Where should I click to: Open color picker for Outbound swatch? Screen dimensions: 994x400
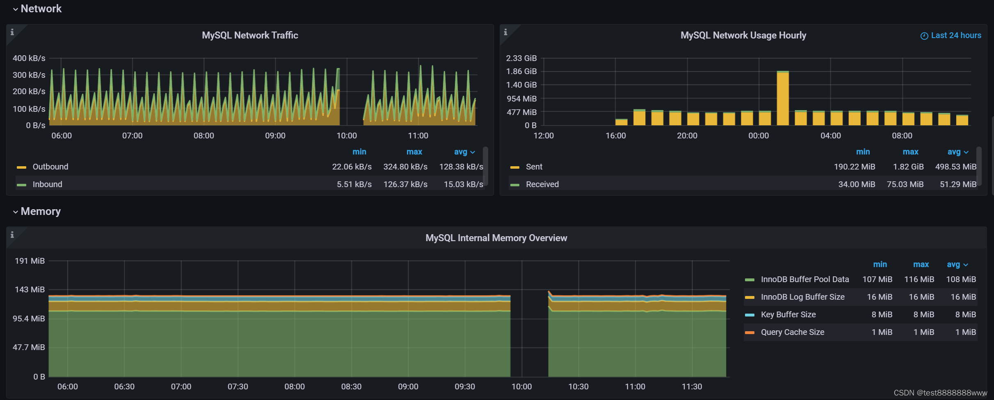coord(21,167)
